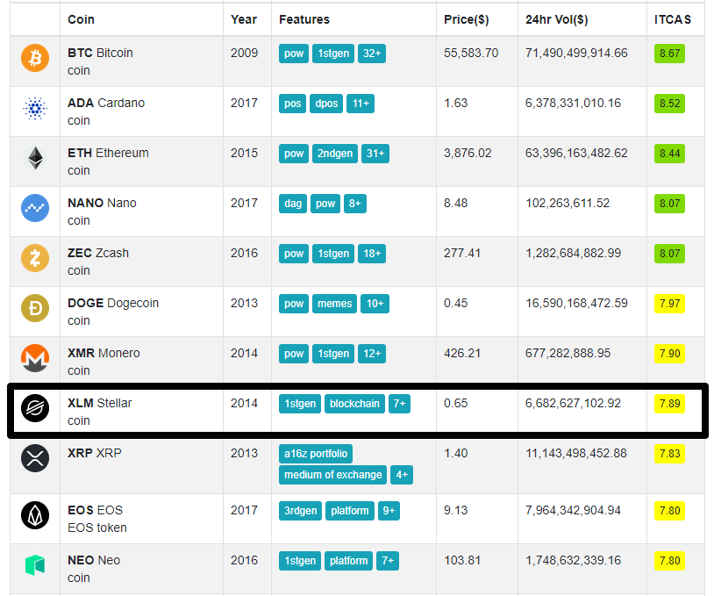Click the Features column header

pos(304,19)
